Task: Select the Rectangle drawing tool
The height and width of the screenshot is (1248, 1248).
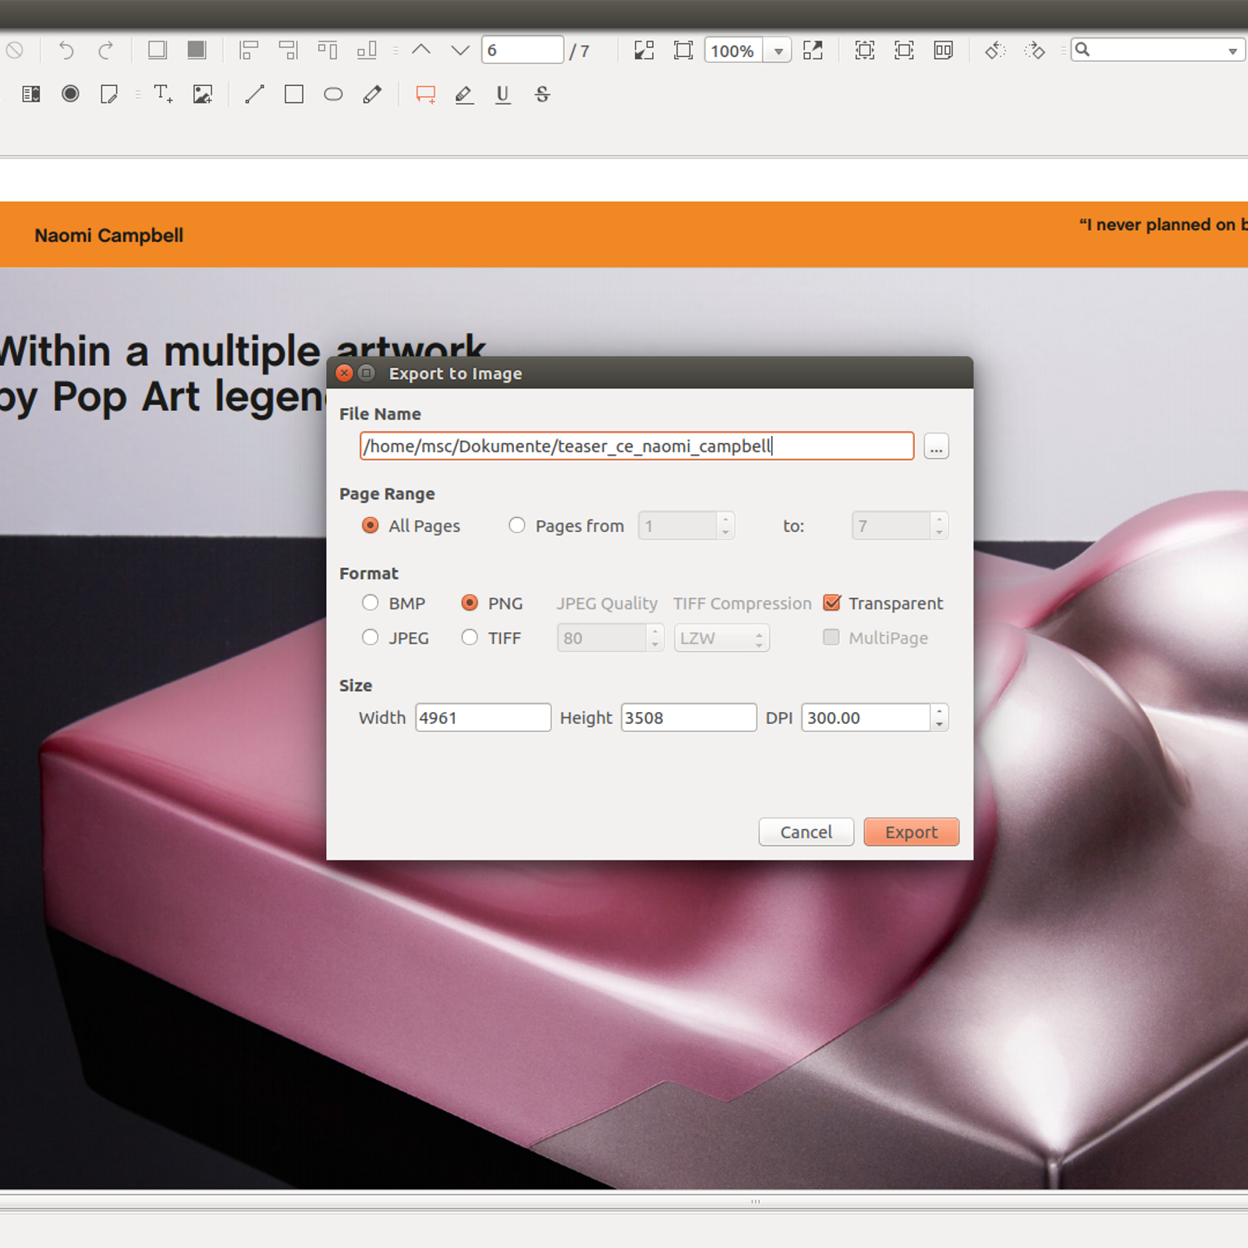Action: click(x=294, y=94)
